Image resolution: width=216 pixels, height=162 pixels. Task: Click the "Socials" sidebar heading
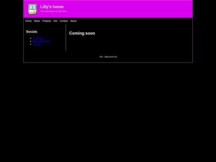[x=32, y=32]
